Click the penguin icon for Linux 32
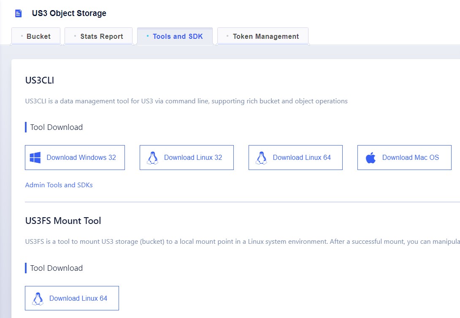The width and height of the screenshot is (460, 318). [x=152, y=158]
